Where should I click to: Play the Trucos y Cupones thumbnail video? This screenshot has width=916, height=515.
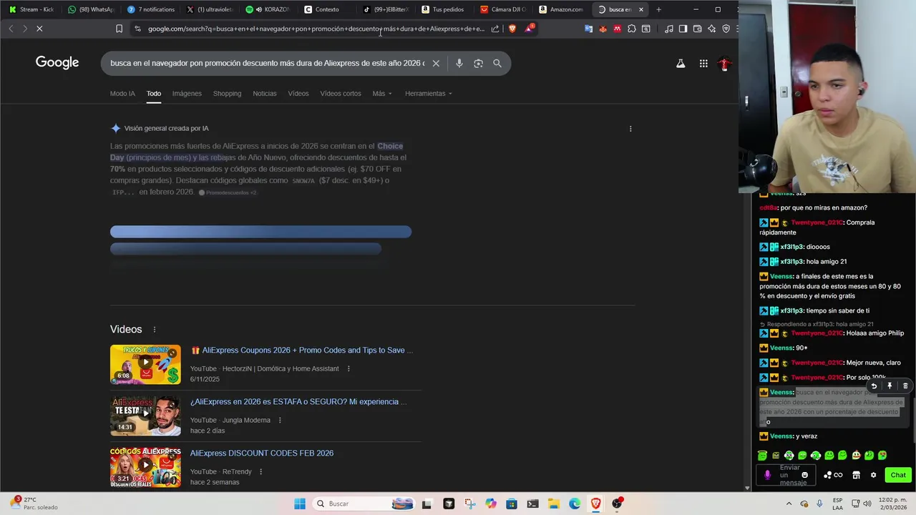click(145, 365)
